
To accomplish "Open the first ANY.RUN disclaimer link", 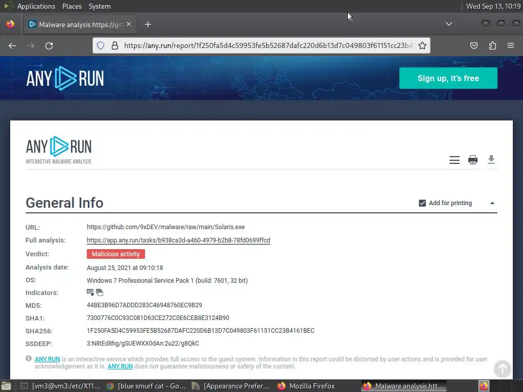I will click(47, 359).
